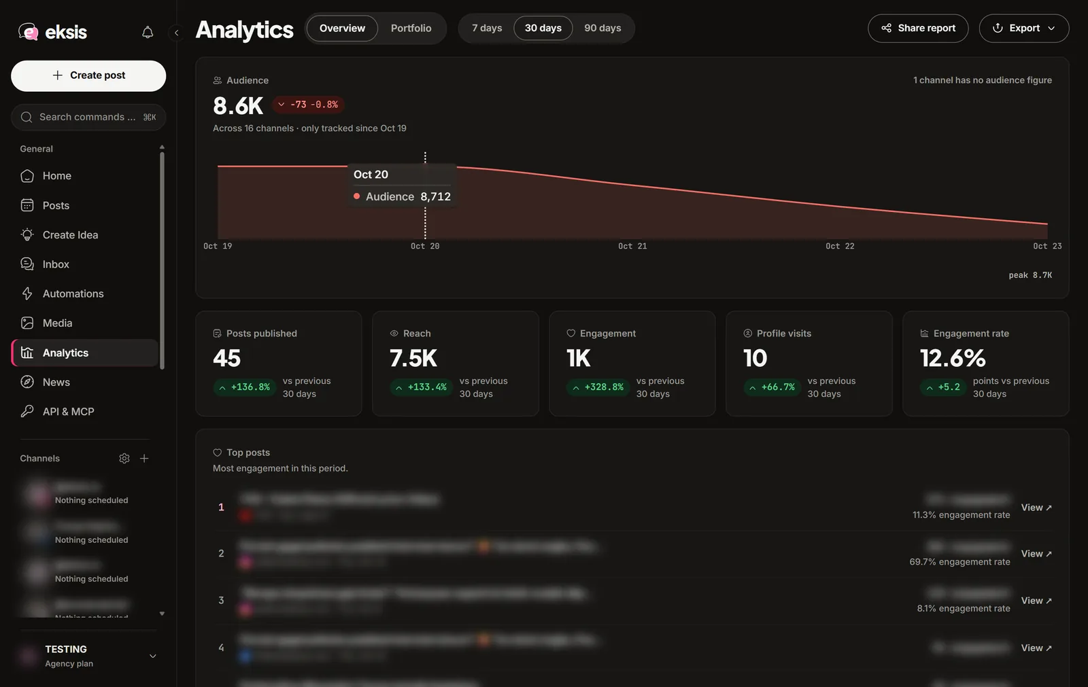The height and width of the screenshot is (687, 1088).
Task: Open notifications bell icon
Action: (148, 32)
